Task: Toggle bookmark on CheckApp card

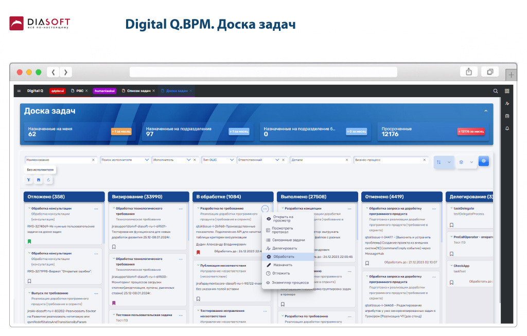Action: pyautogui.click(x=452, y=283)
